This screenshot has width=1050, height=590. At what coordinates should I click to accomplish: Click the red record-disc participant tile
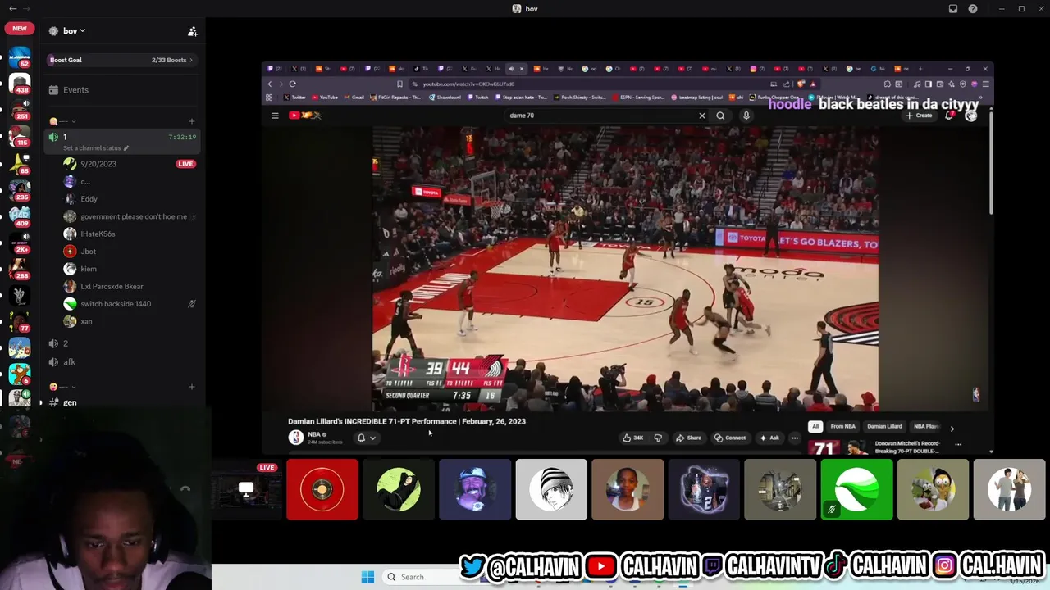click(322, 489)
